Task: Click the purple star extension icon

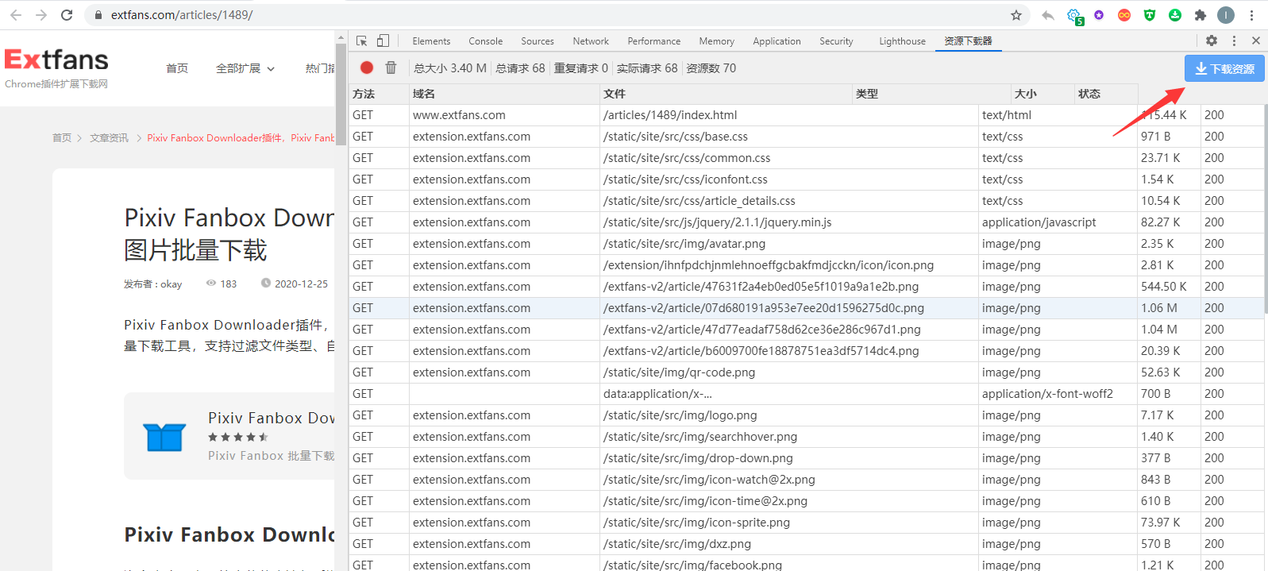Action: pyautogui.click(x=1099, y=15)
